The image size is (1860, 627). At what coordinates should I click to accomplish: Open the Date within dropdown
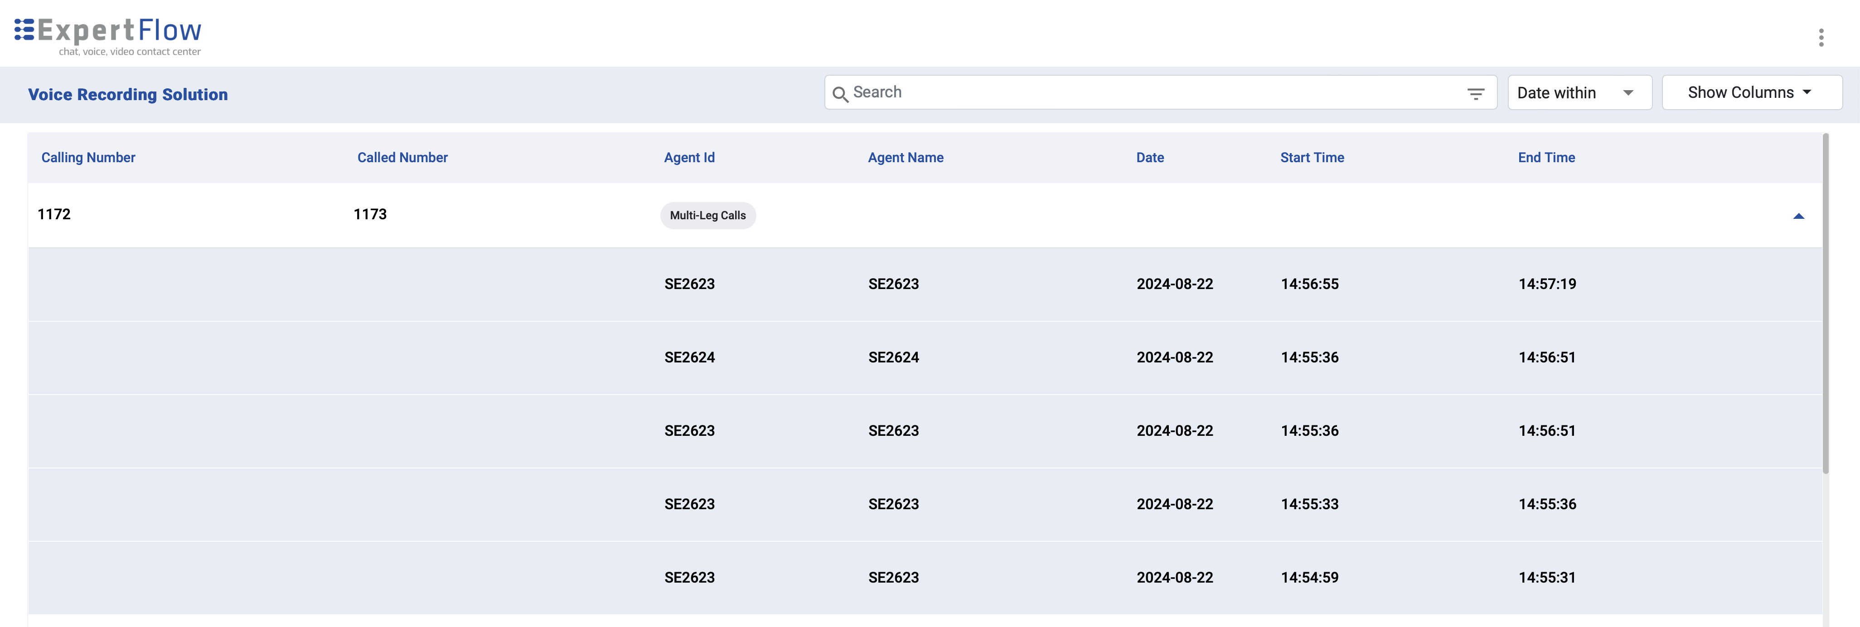1580,92
